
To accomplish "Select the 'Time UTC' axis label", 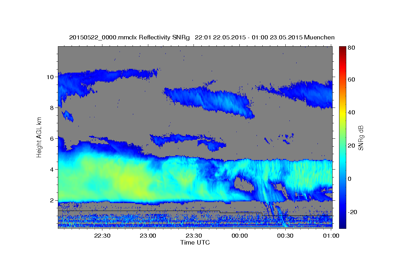I will point(195,242).
